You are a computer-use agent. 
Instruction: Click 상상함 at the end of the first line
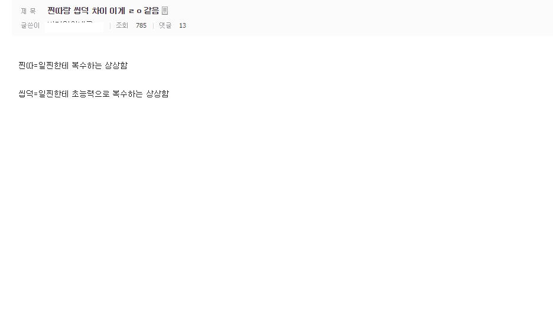tap(116, 66)
